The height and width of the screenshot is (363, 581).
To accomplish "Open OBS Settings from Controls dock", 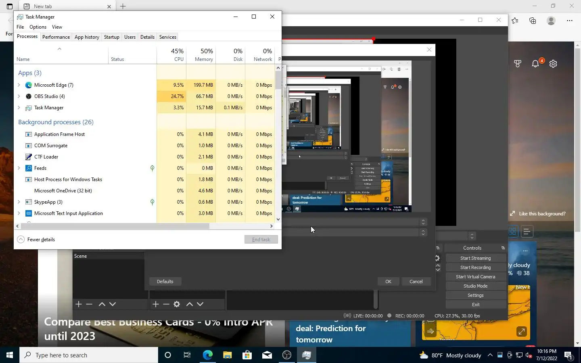I will pos(475,295).
